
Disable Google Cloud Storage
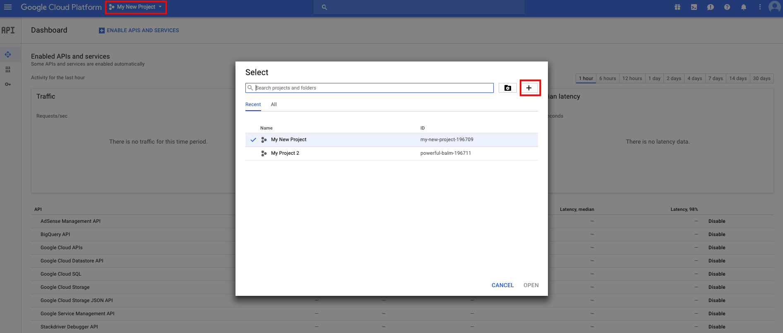coord(717,287)
